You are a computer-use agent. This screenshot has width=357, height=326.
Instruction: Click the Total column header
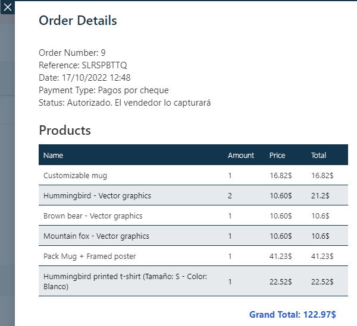pyautogui.click(x=318, y=156)
